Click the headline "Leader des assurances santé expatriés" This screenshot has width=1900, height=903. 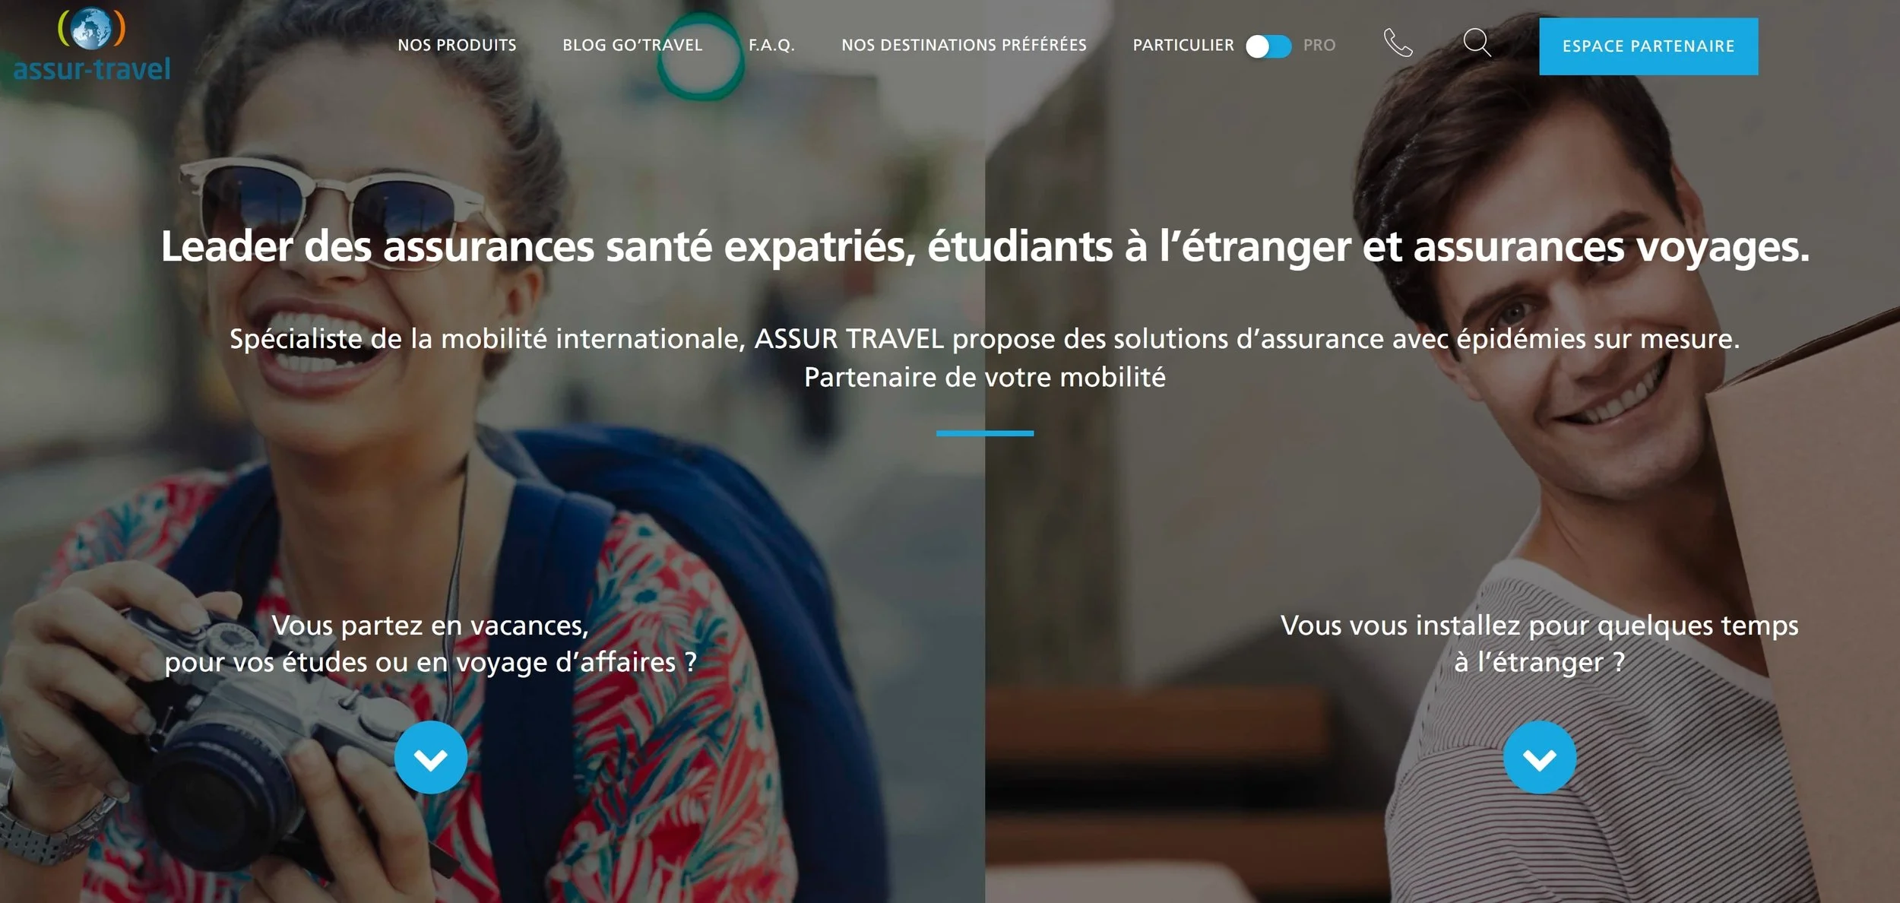coord(985,247)
